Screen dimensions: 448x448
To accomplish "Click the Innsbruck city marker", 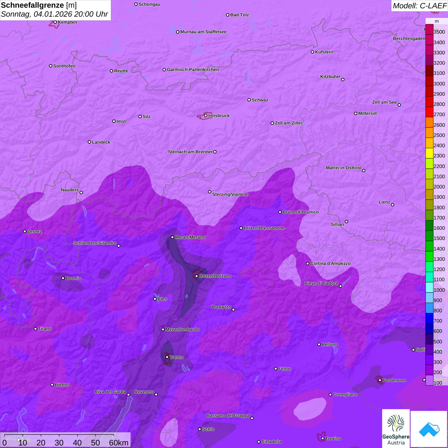I will click(206, 116).
